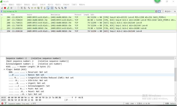Select packet 288 ACK row
The width and height of the screenshot is (177, 106).
(x=88, y=23)
